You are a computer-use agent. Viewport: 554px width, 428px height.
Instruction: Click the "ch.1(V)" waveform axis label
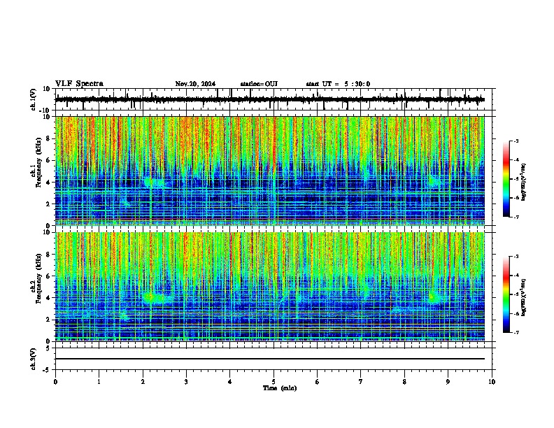[x=34, y=99]
